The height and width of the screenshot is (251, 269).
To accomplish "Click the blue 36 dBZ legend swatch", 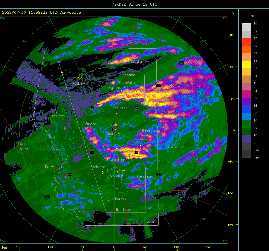I will coord(246,109).
